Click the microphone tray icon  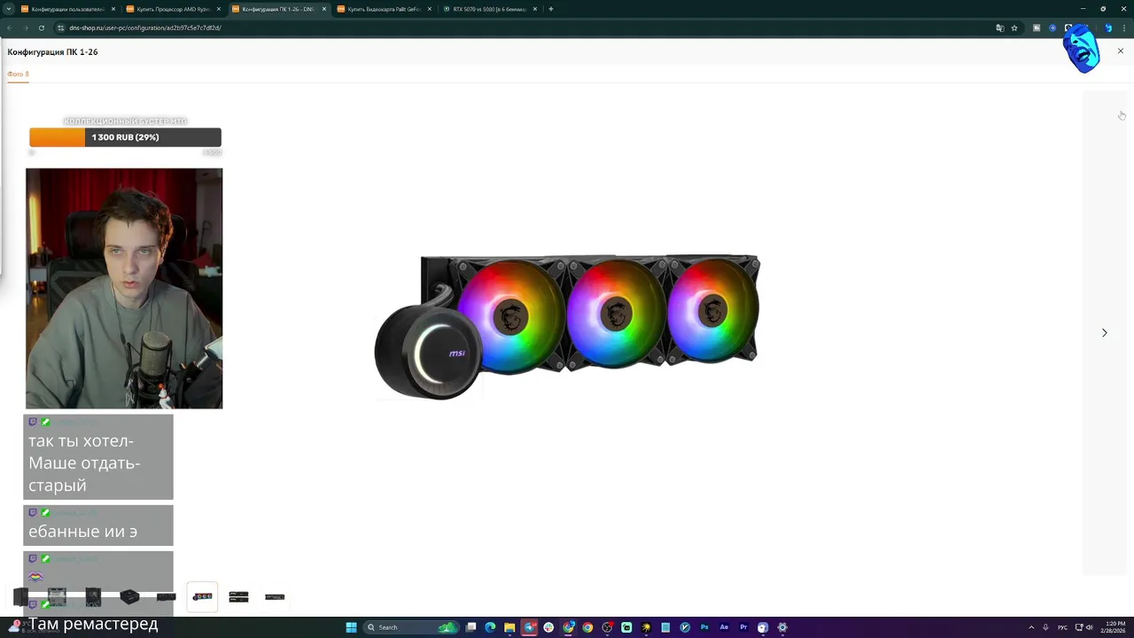1045,627
